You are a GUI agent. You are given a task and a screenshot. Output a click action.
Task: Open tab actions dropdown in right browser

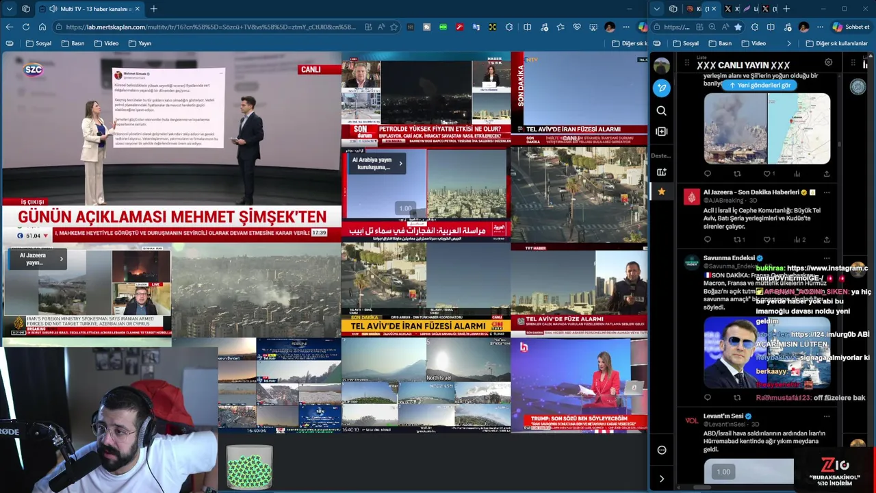[656, 9]
